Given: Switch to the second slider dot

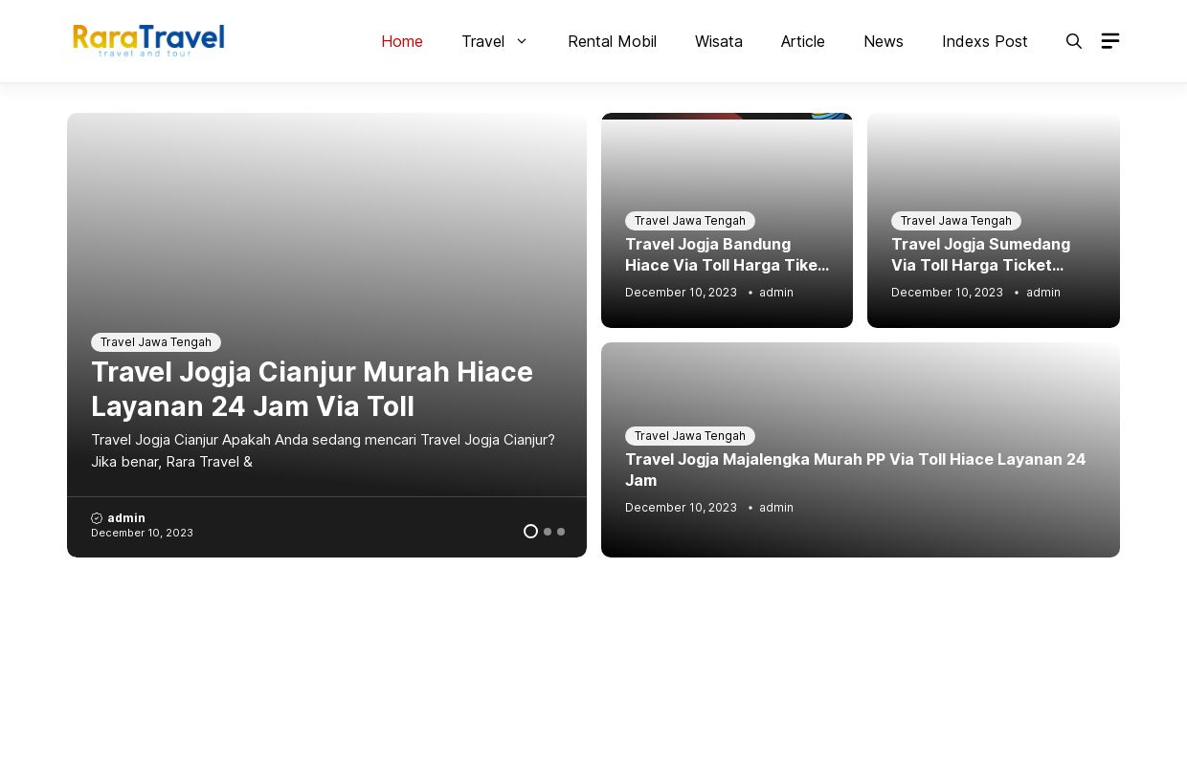Looking at the screenshot, I should (x=548, y=532).
